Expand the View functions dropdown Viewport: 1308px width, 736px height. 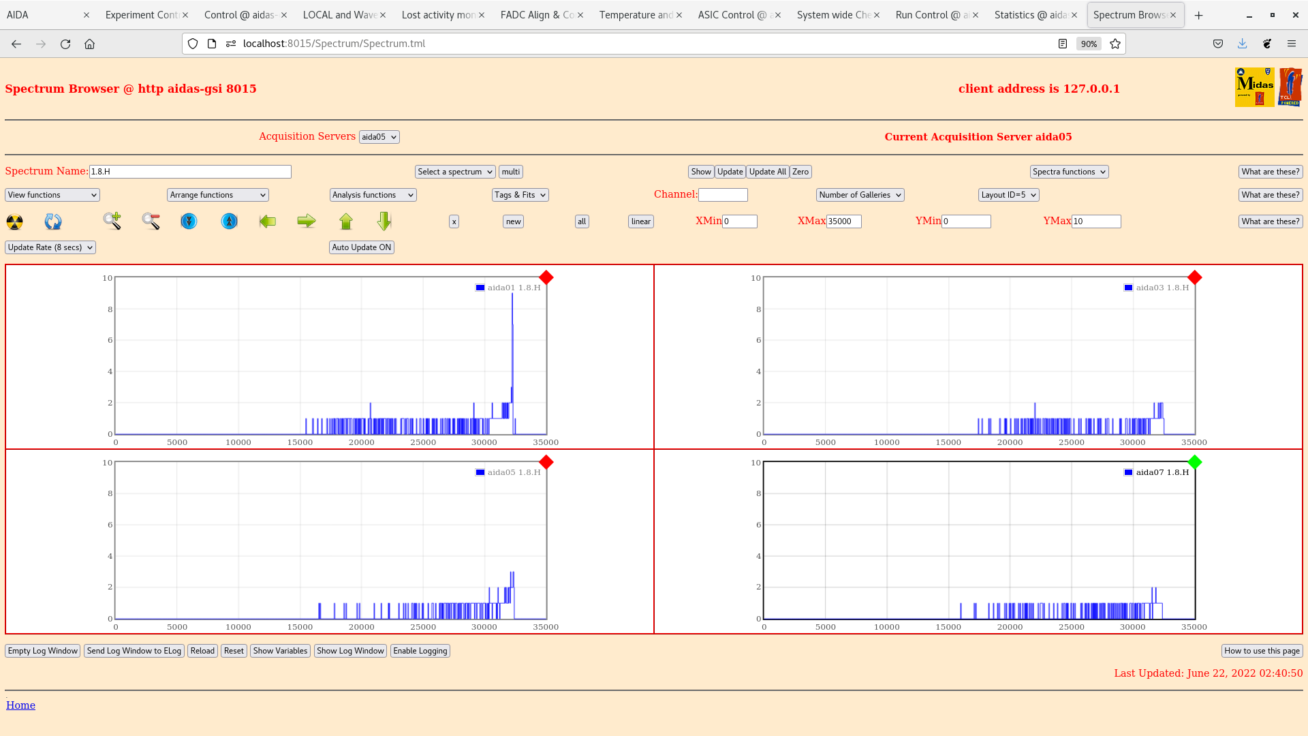(x=52, y=195)
